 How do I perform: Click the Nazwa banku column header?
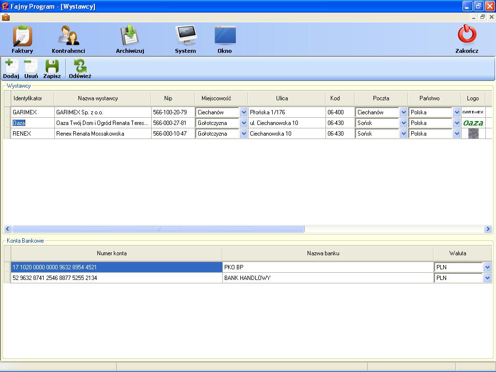(x=323, y=253)
